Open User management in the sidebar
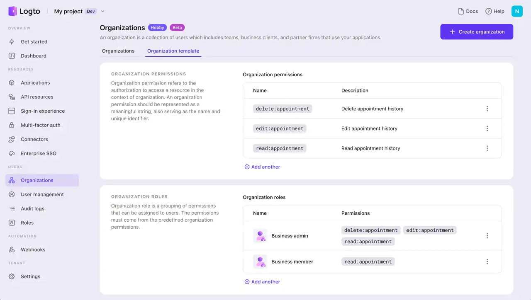Viewport: 531px width, 300px height. click(x=42, y=194)
